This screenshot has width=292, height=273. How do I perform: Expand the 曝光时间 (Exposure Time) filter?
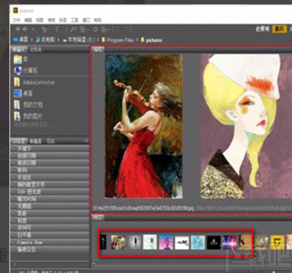[50, 199]
